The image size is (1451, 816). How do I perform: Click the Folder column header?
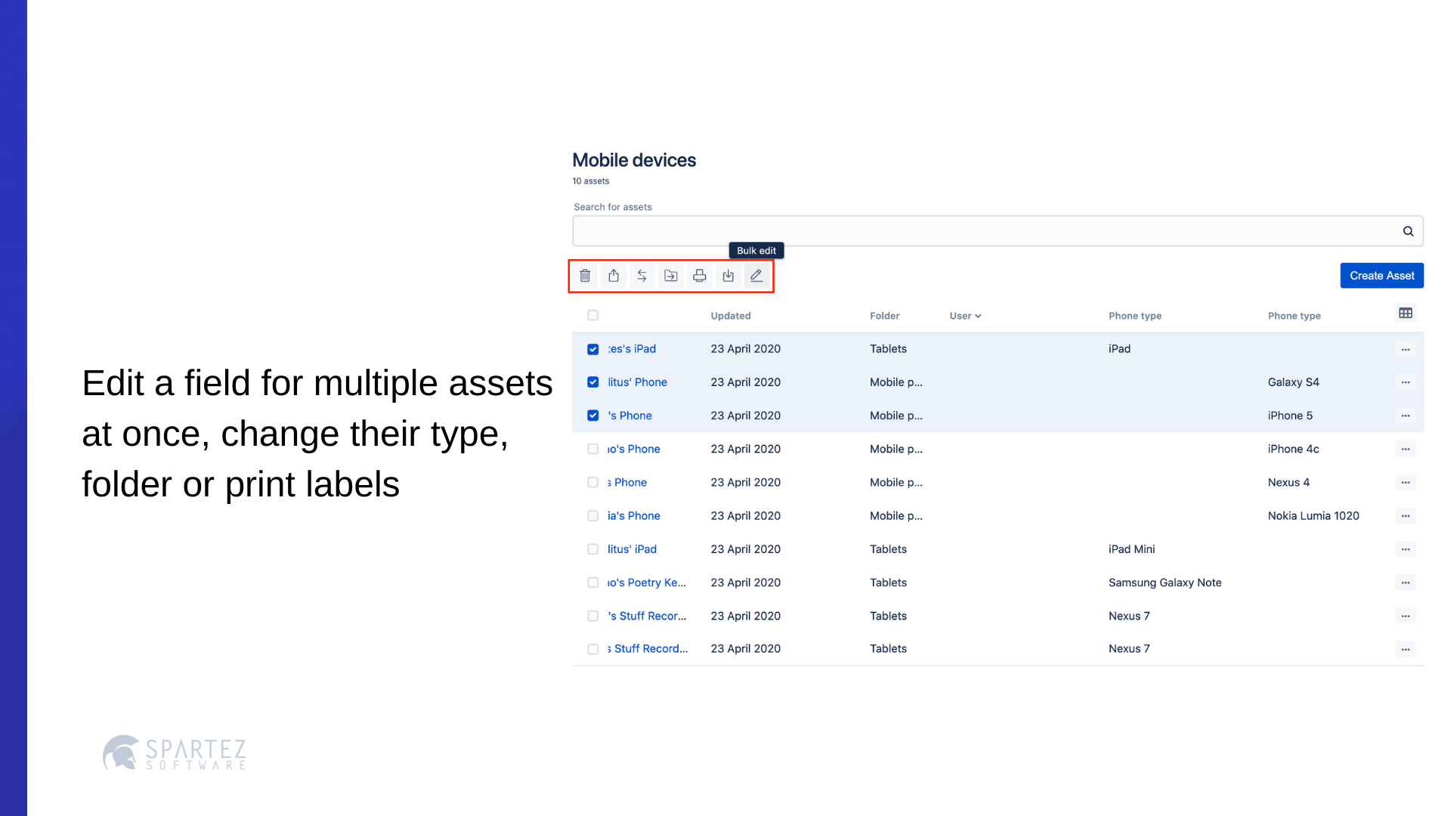click(x=884, y=316)
